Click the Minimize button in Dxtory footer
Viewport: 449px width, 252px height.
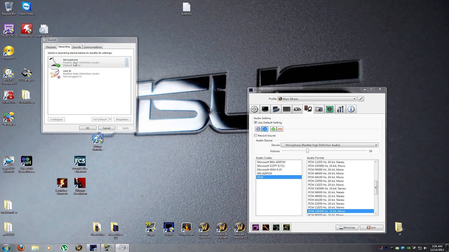coord(347,227)
